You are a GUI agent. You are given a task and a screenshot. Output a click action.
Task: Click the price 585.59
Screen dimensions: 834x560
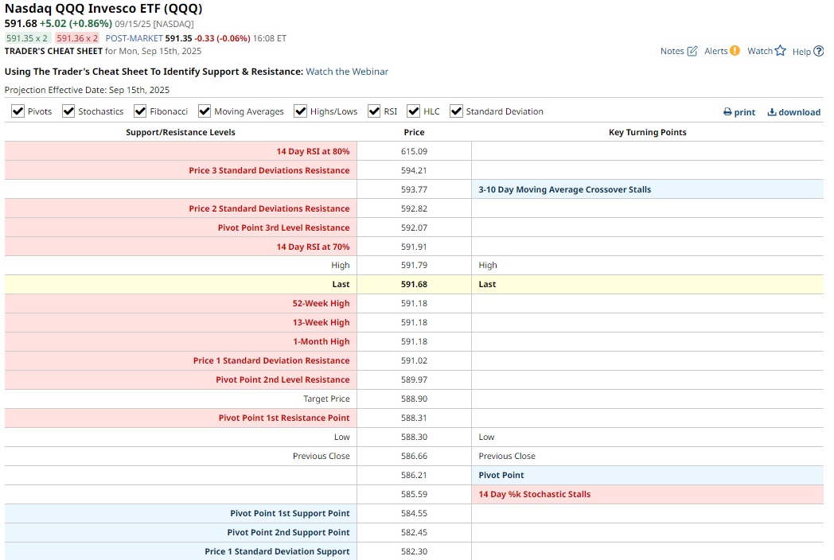[x=415, y=495]
